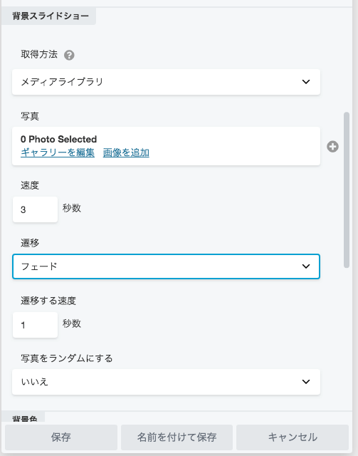The image size is (358, 456).
Task: Click the 0 Photo Selected text
Action: (x=58, y=140)
